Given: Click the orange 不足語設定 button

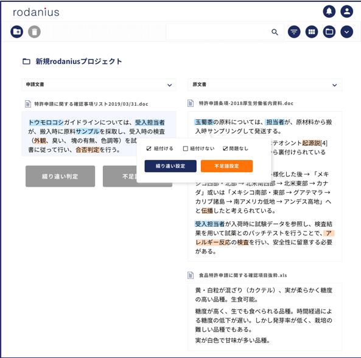Looking at the screenshot, I should (226, 166).
